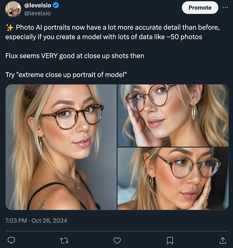Click the sparkles emoji in the tweet
The height and width of the screenshot is (248, 233).
click(10, 28)
